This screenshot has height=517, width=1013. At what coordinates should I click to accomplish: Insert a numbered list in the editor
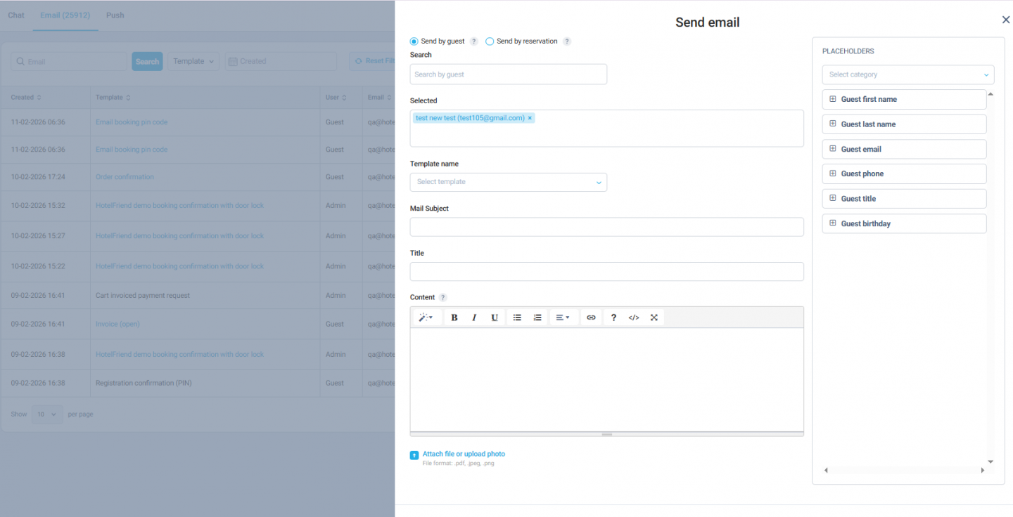[x=537, y=317]
